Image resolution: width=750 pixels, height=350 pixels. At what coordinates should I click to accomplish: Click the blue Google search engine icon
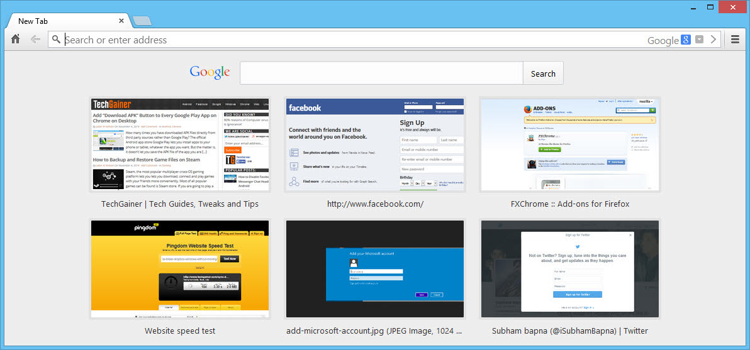tap(686, 40)
